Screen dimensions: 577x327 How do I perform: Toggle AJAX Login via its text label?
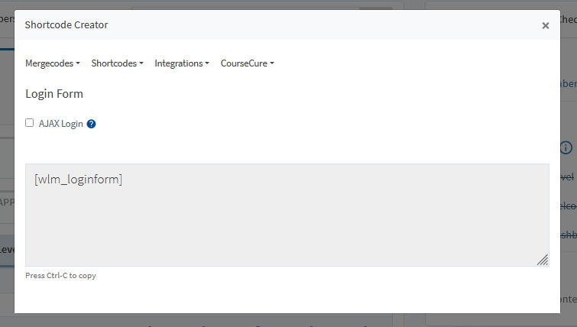click(x=60, y=124)
